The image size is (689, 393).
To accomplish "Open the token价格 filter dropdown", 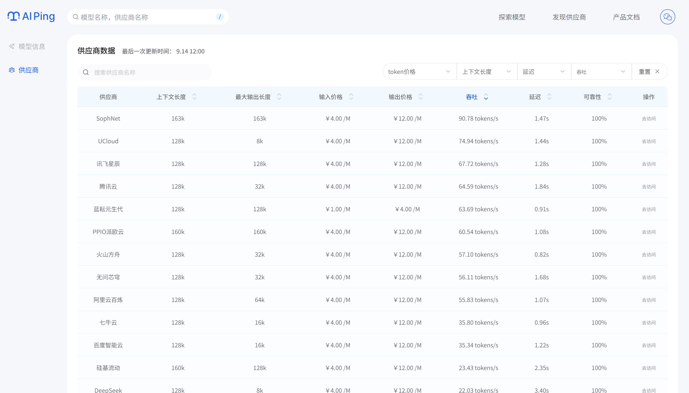I will [x=420, y=72].
